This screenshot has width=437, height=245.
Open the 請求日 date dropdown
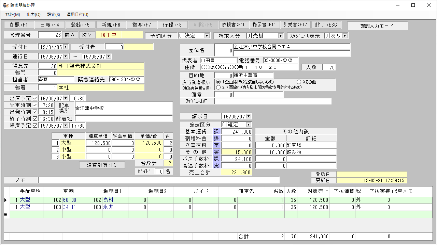click(248, 116)
